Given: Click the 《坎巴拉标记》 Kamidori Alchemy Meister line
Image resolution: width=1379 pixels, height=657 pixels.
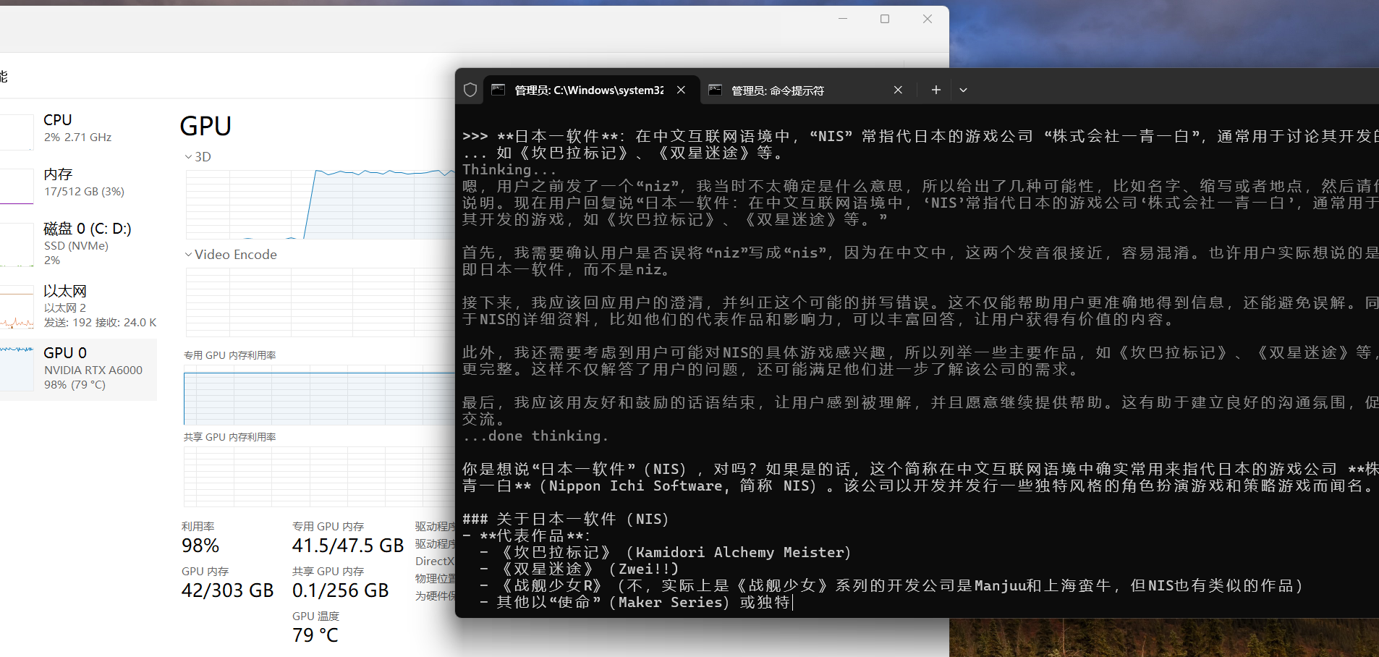Looking at the screenshot, I should (666, 553).
